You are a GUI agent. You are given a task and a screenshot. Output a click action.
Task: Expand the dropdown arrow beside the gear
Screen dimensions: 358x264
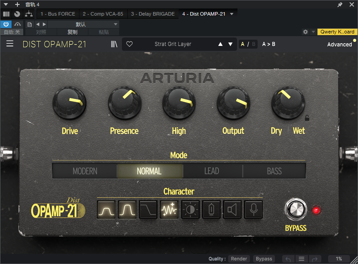point(313,32)
